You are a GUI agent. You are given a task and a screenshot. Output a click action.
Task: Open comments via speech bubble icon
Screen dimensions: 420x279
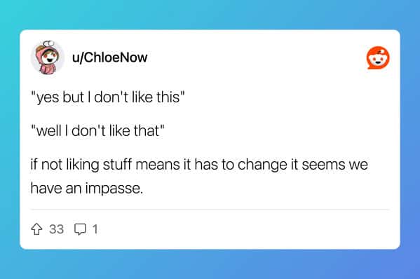tap(80, 229)
